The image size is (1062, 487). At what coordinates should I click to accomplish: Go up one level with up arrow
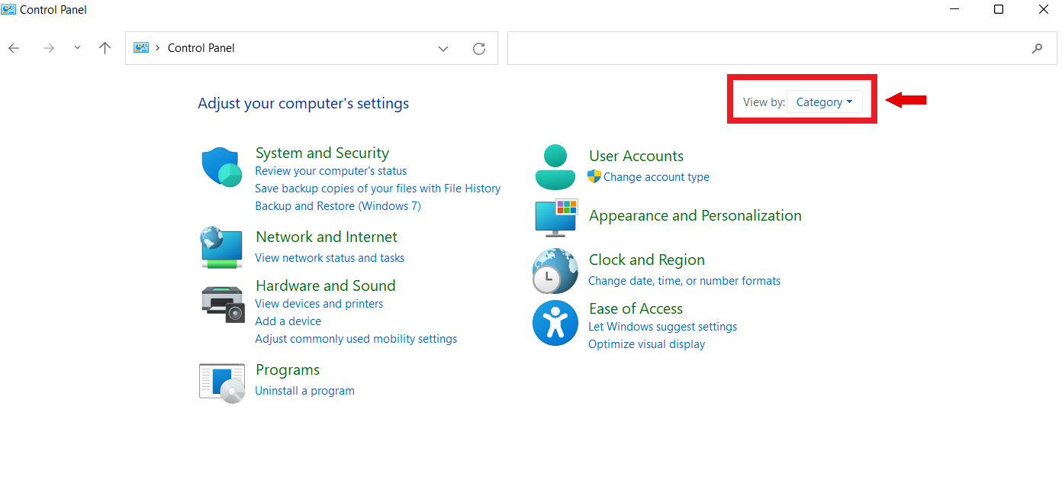pyautogui.click(x=105, y=48)
